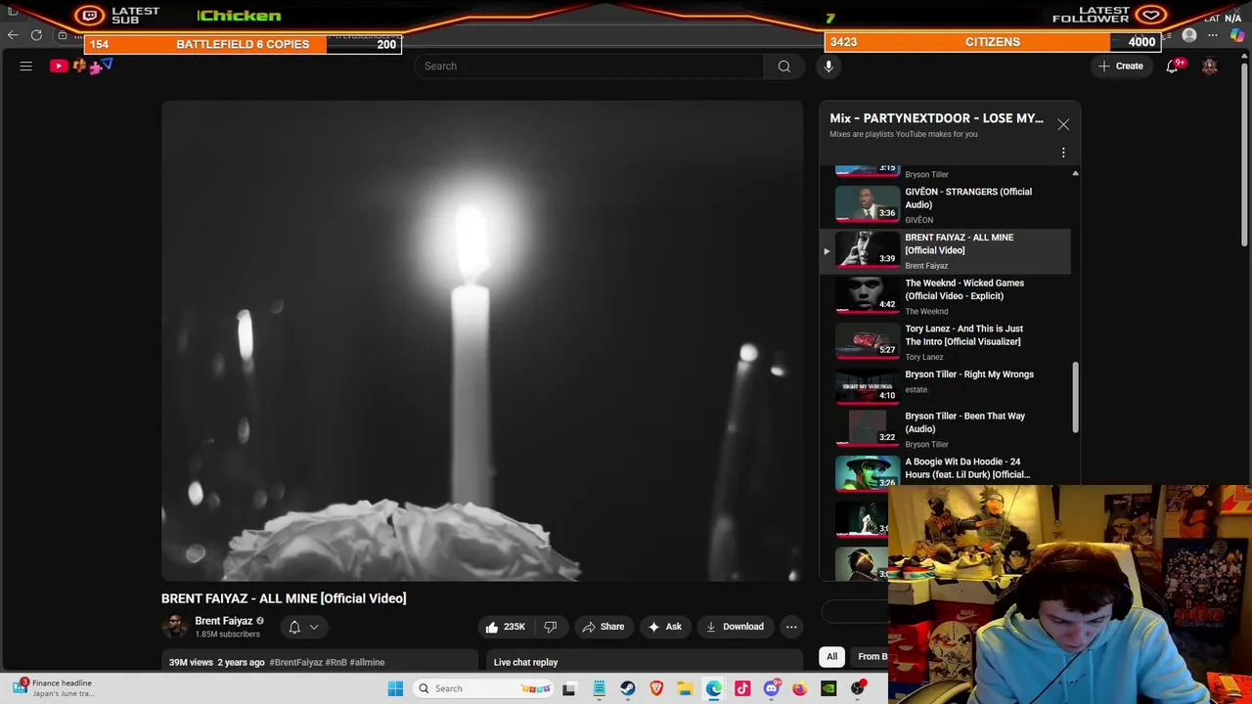
Task: Play Tory Lanez - And This is Just The Intro
Action: click(x=944, y=342)
